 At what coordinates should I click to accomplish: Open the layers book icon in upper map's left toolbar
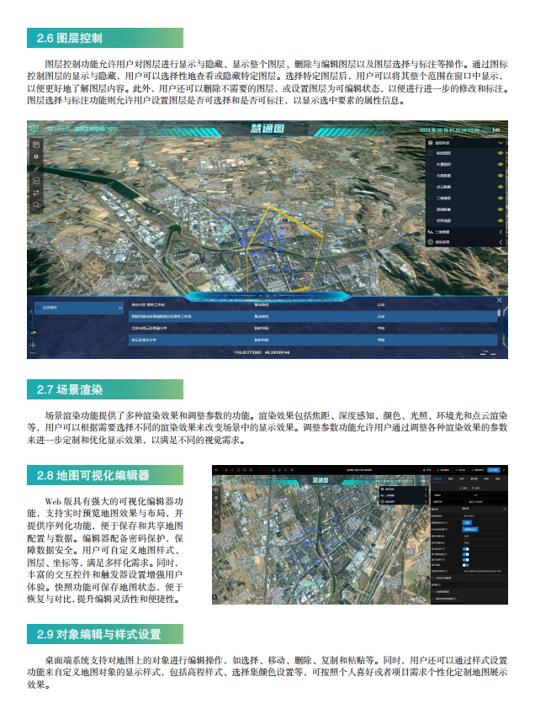click(36, 145)
